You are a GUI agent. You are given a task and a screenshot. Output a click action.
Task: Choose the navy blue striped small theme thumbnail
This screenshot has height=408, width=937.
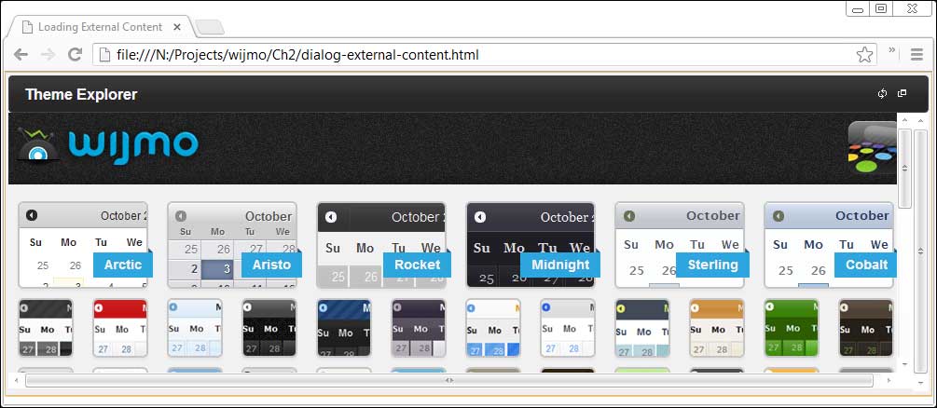[344, 328]
